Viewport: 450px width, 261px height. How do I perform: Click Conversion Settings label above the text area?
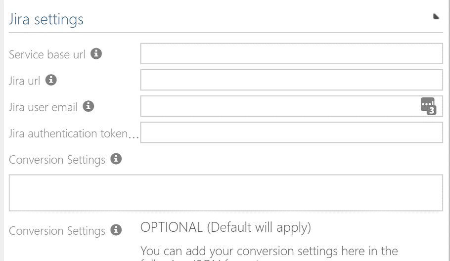tap(57, 160)
